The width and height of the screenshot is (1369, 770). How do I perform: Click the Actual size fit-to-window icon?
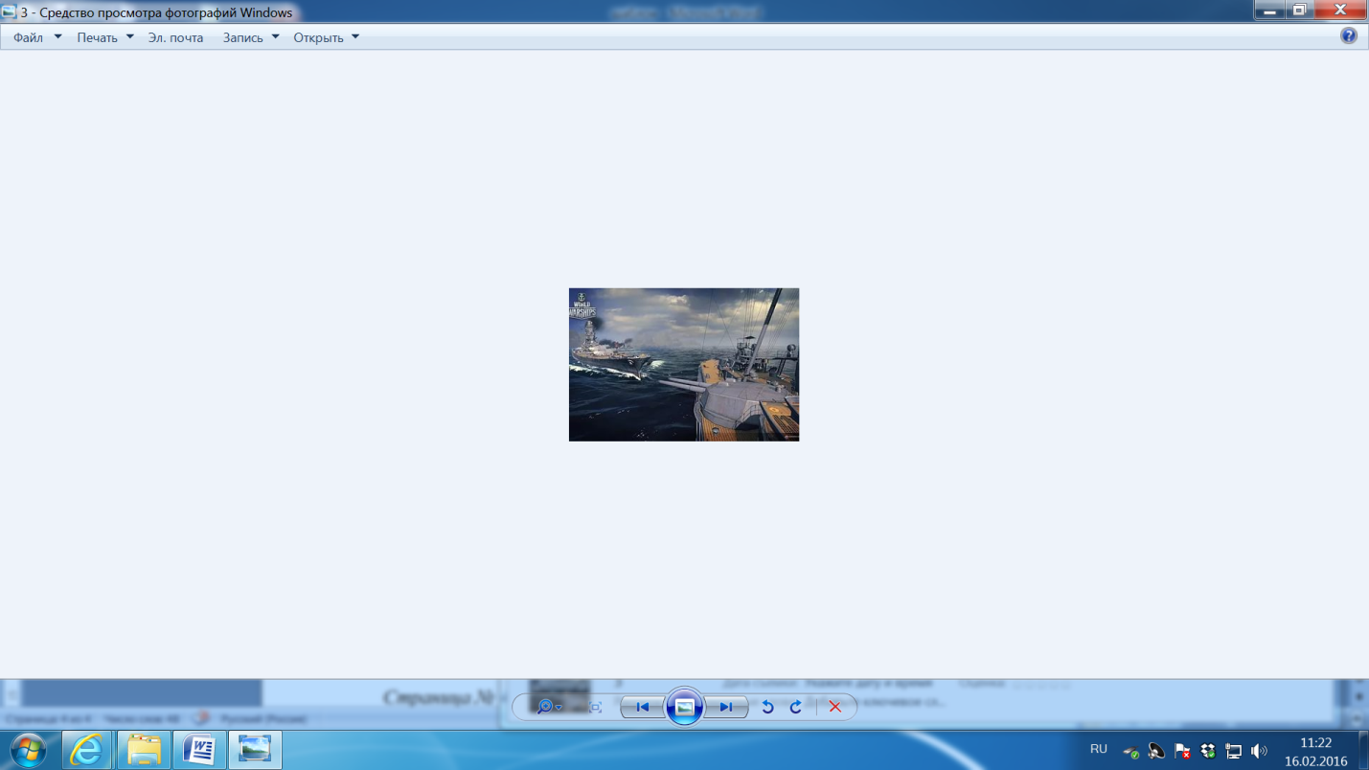pos(595,707)
